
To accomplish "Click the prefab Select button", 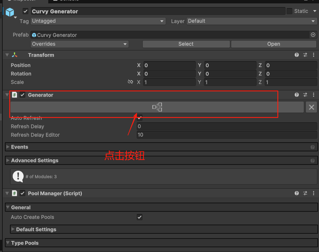I will (x=186, y=44).
